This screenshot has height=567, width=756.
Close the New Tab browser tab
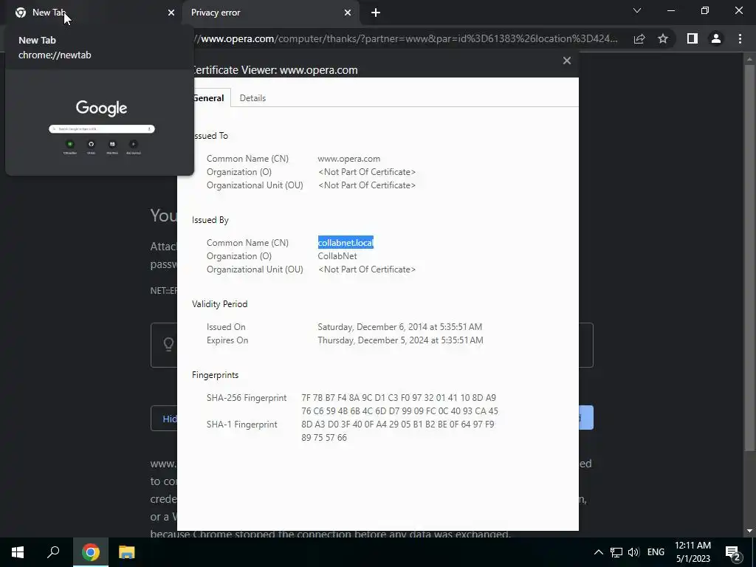(171, 13)
